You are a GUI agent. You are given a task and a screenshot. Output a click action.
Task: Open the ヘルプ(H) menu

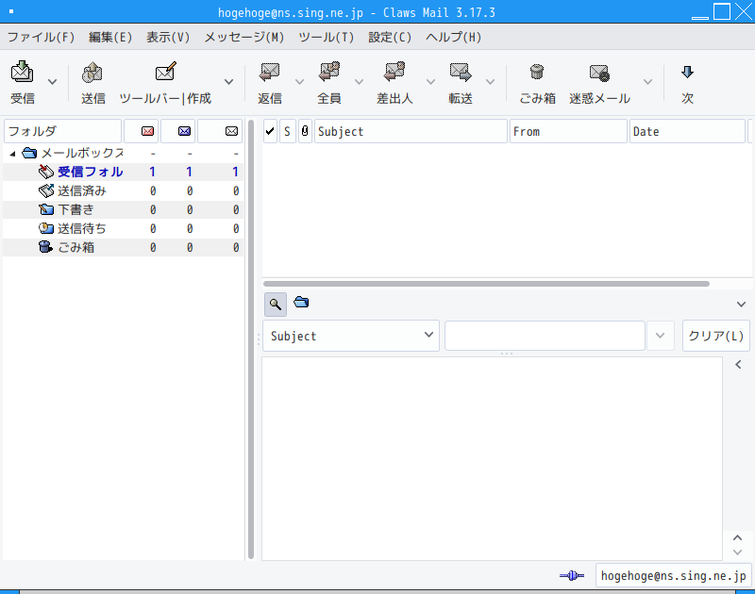pyautogui.click(x=454, y=37)
